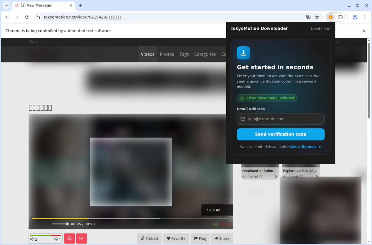Click the thumbs down dislike button

tap(82, 238)
